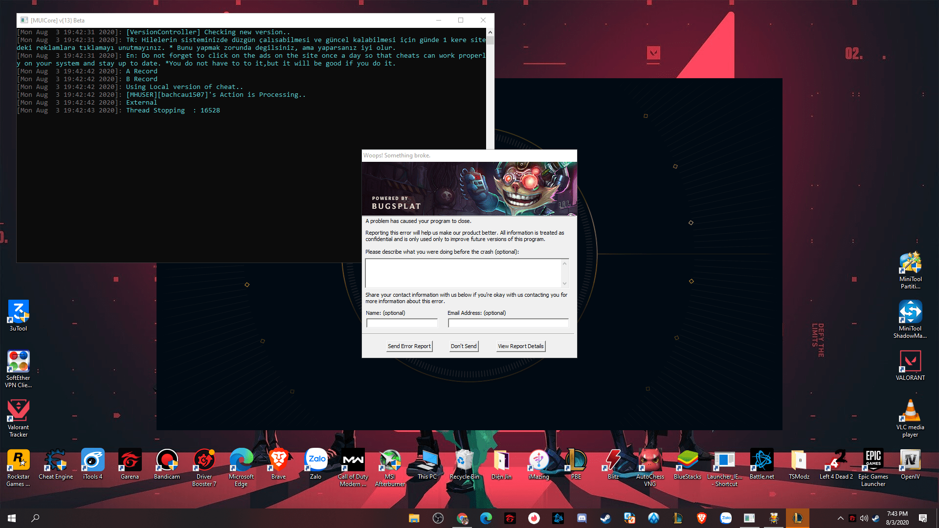Select the This PC desktop icon
The height and width of the screenshot is (528, 939).
point(427,464)
